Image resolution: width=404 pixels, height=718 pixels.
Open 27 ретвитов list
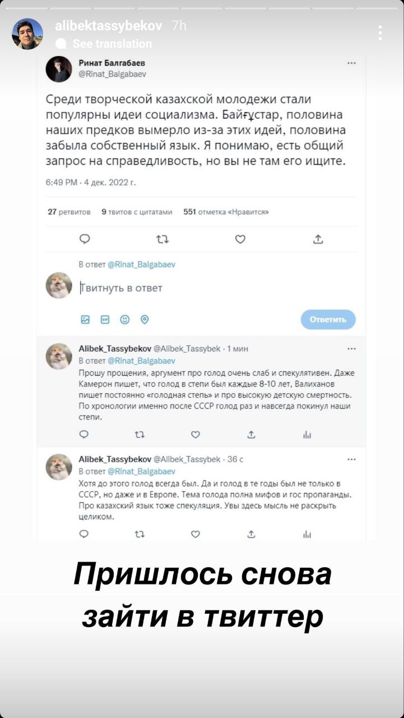[x=69, y=212]
